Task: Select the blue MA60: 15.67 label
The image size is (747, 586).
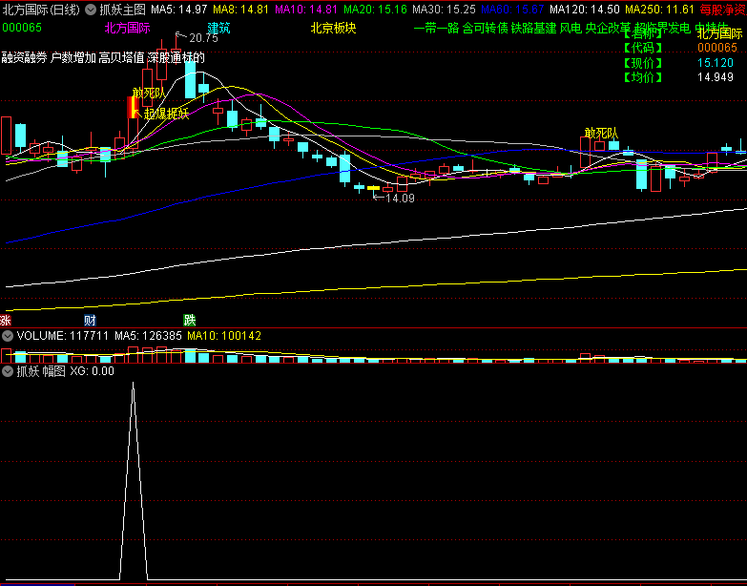Action: tap(512, 9)
